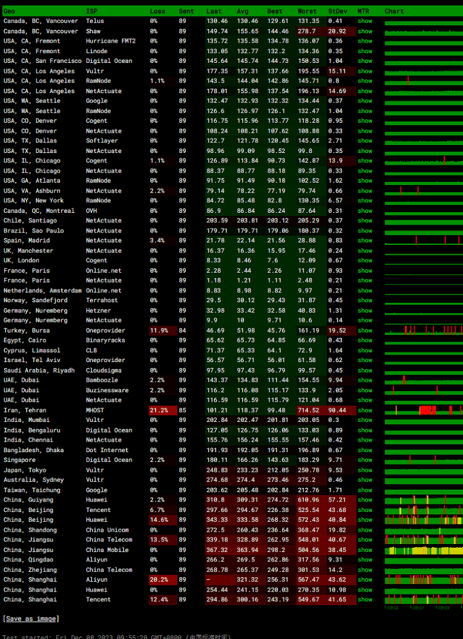Open the Spain Madrid chart
Screen dimensions: 463x639
(x=424, y=241)
